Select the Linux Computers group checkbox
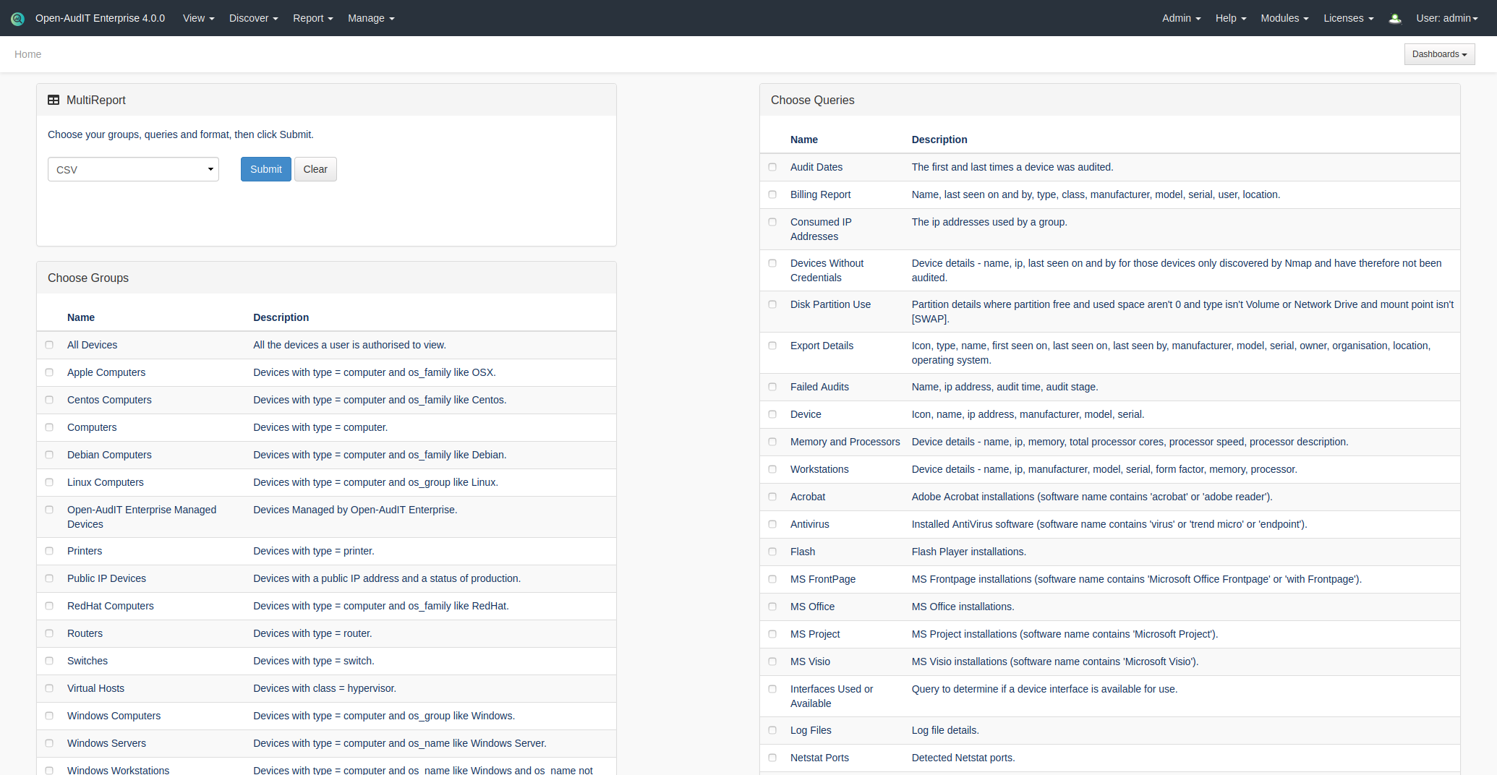1497x775 pixels. pos(49,482)
